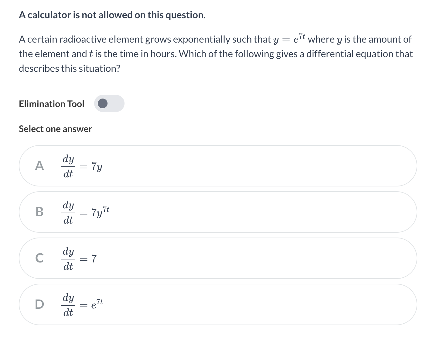The image size is (427, 337).
Task: Choose the dy/dt = 7y formula
Action: point(82,166)
